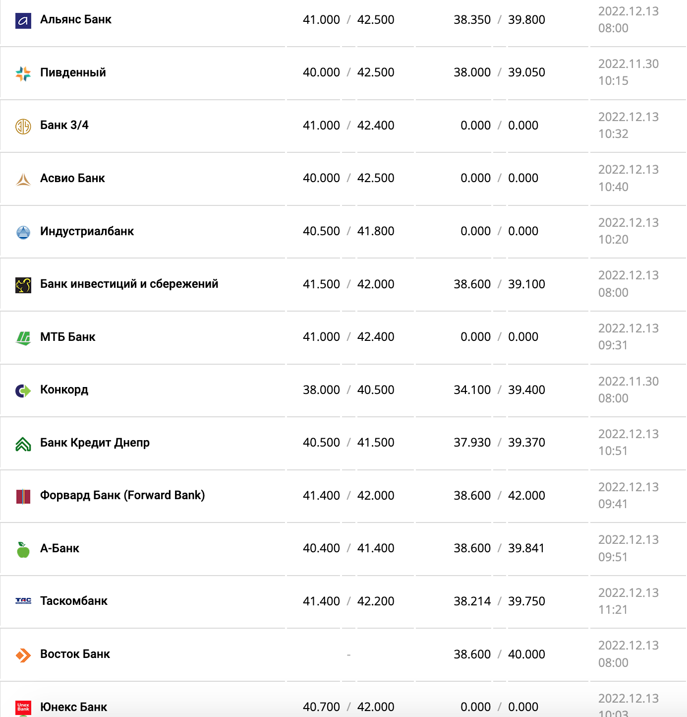Click the green apple А-Банк logo

pos(23,550)
